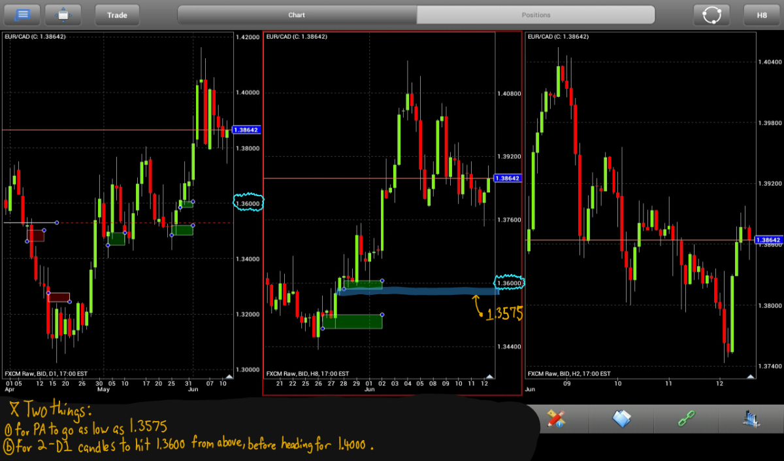Image resolution: width=784 pixels, height=461 pixels.
Task: Switch to the Chart tab
Action: click(297, 14)
